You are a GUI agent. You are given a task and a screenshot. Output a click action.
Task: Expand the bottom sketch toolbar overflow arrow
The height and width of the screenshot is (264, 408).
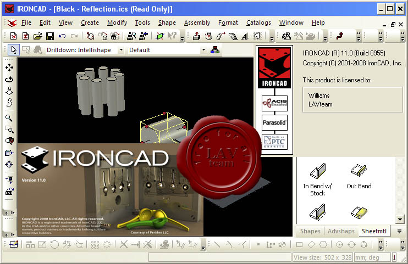tap(203, 248)
